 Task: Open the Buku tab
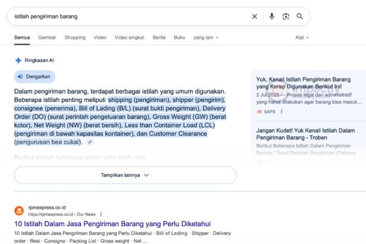click(180, 37)
